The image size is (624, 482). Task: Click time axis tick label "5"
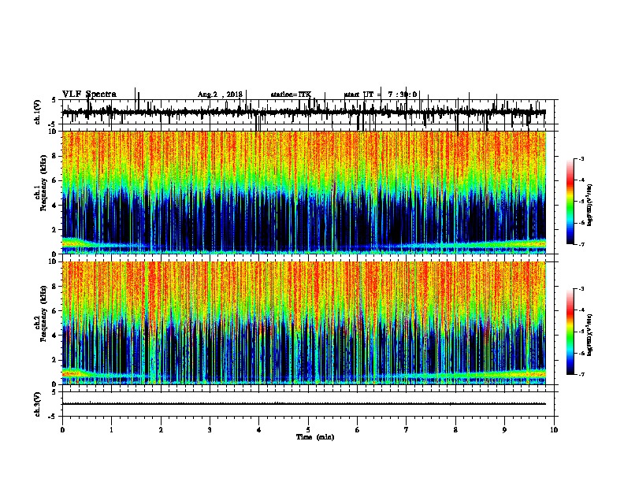click(308, 430)
